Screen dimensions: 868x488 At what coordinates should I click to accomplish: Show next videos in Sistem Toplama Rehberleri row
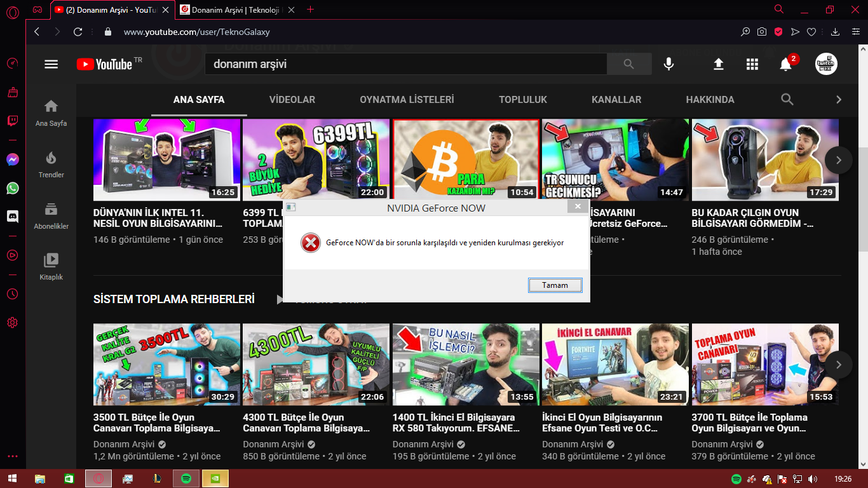pos(839,365)
